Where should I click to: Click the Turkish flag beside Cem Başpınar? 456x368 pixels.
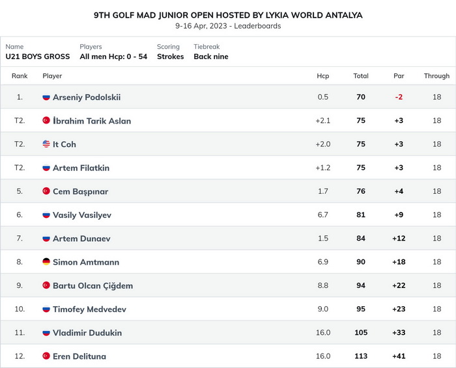click(x=46, y=191)
